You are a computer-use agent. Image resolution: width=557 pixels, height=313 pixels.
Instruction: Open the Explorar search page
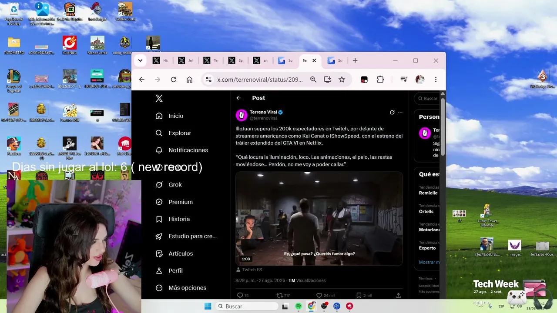tap(174, 133)
